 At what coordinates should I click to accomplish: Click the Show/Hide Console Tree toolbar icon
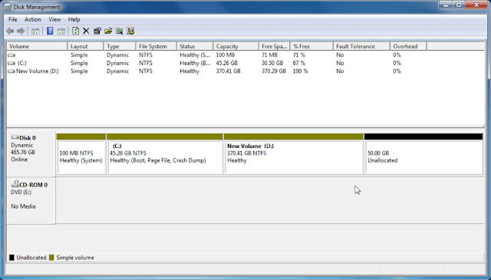point(35,31)
